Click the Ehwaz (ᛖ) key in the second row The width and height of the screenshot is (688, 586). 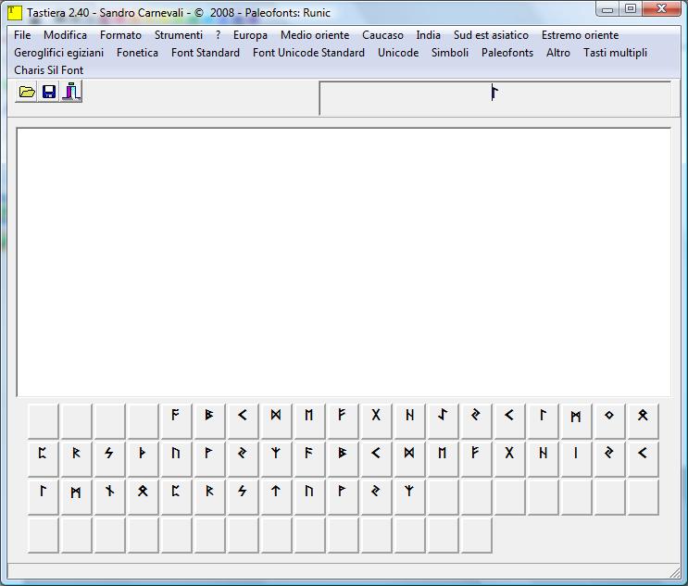(443, 459)
